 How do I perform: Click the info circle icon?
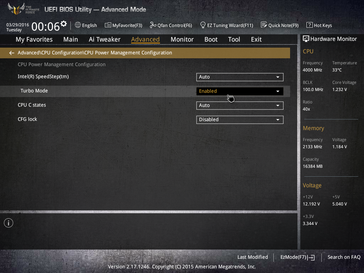9,223
